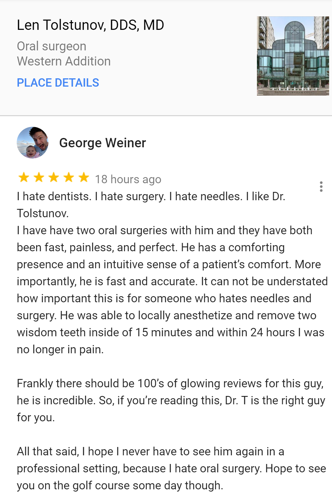The height and width of the screenshot is (498, 332).
Task: Select the George Weiner reviewer name
Action: coord(103,143)
